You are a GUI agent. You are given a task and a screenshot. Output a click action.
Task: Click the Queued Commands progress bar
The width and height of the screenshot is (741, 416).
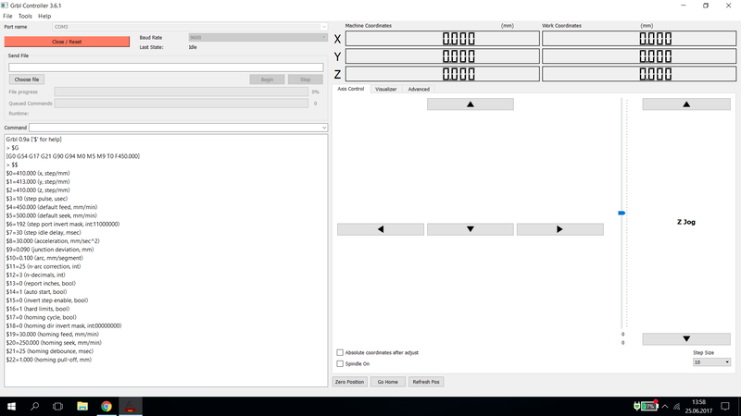pyautogui.click(x=182, y=104)
